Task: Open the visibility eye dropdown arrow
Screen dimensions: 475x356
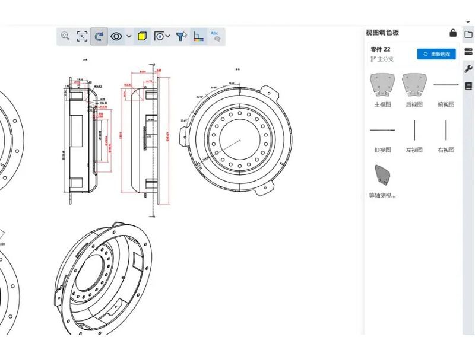Action: pyautogui.click(x=129, y=36)
